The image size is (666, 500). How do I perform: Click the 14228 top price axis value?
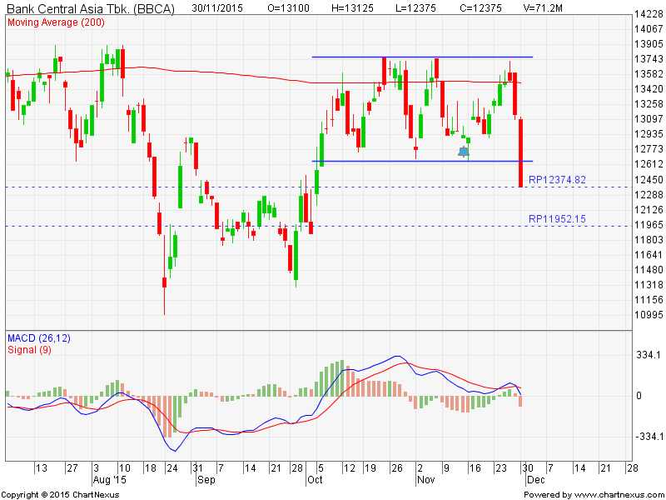(x=649, y=14)
